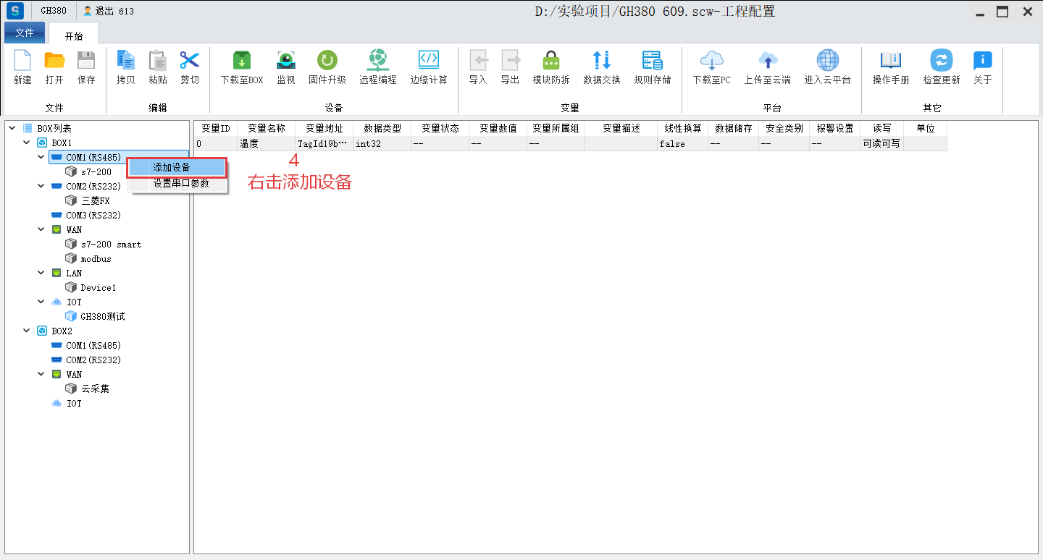Screen dimensions: 1043x560
Task: Select the GH380测试 IOT item
Action: 103,316
